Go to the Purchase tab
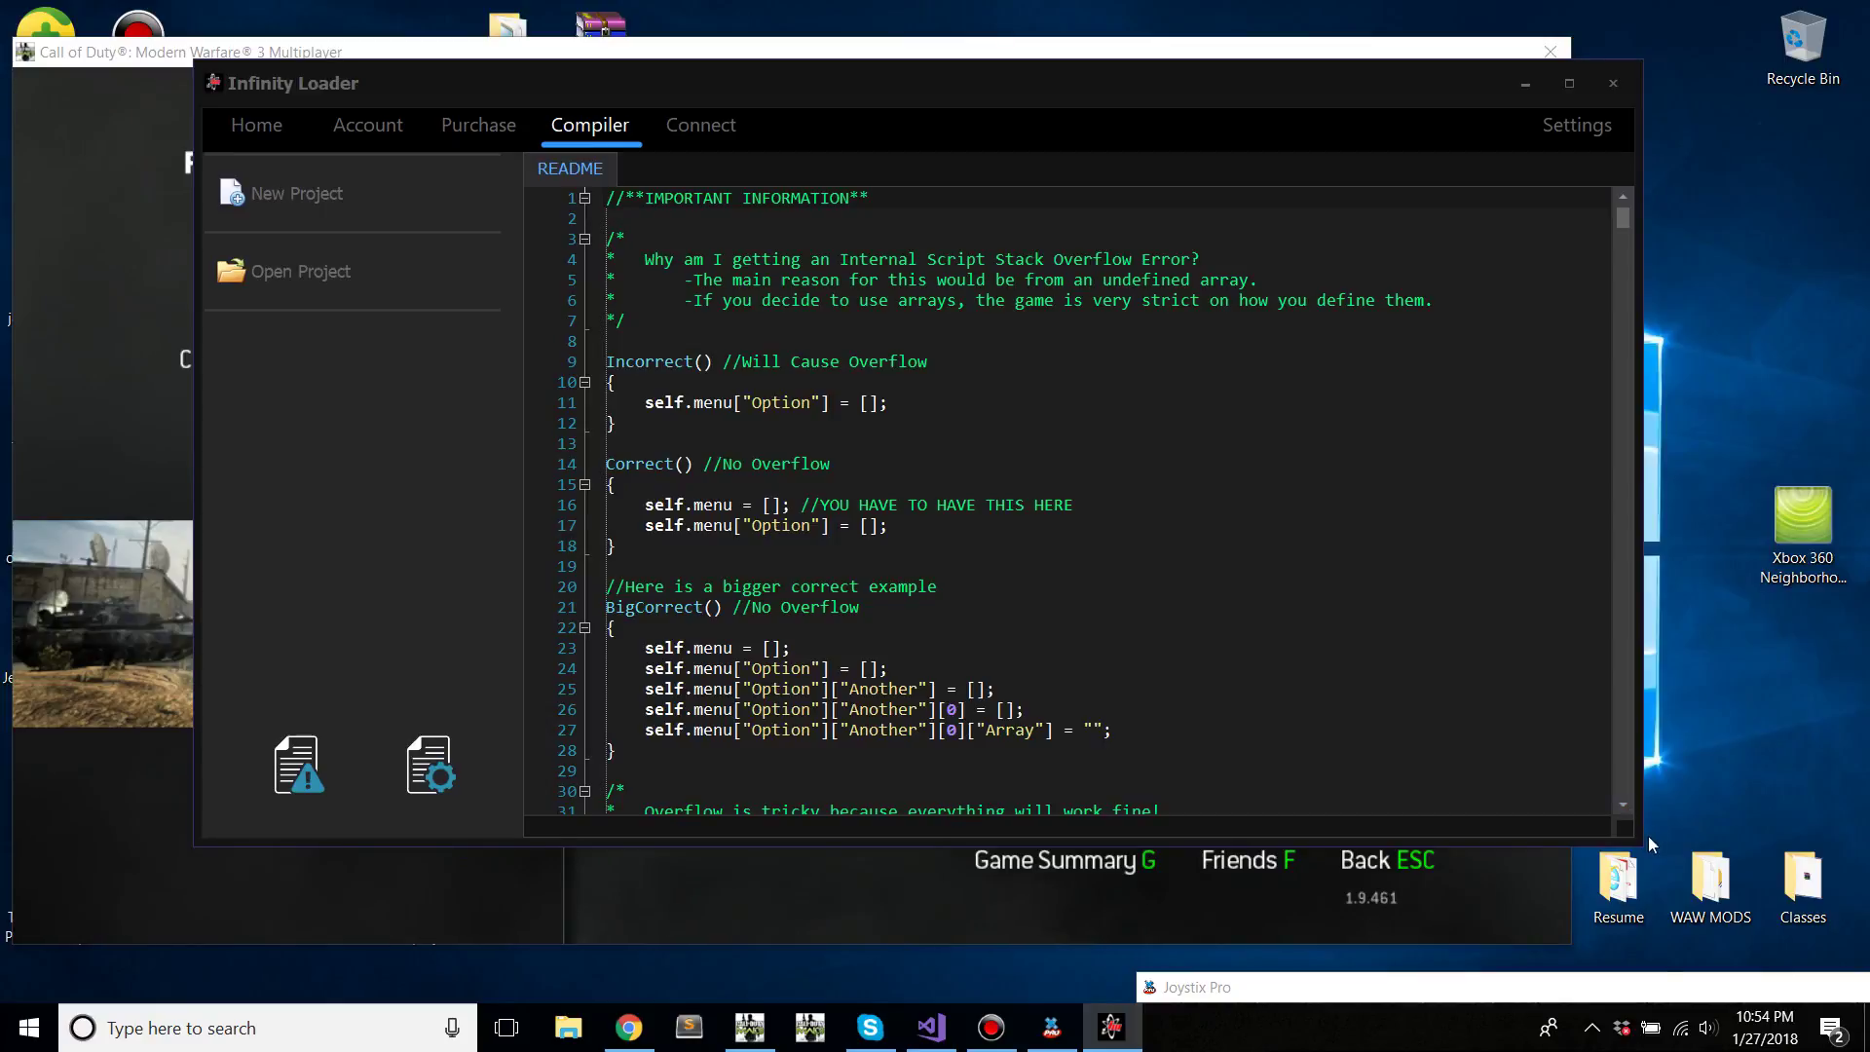This screenshot has width=1870, height=1052. click(x=478, y=125)
